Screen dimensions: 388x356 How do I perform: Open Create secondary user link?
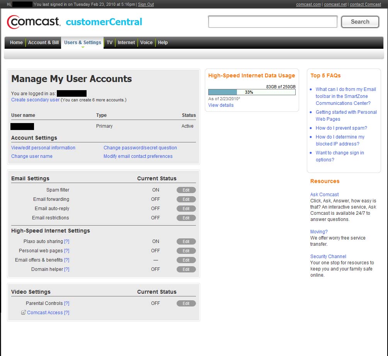tap(35, 100)
